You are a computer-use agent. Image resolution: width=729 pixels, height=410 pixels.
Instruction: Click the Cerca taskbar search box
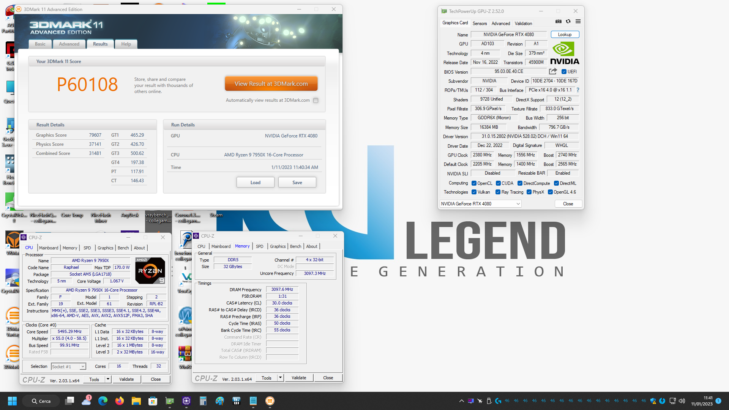point(41,401)
